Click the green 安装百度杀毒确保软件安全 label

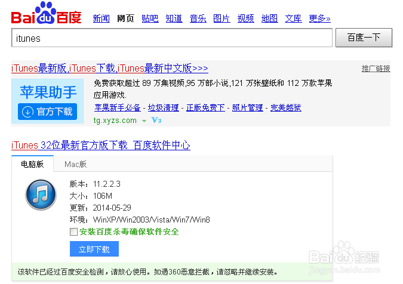pyautogui.click(x=129, y=232)
